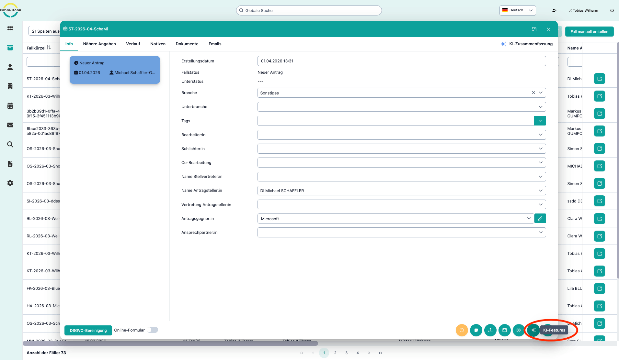Click the envelope email round button
Image resolution: width=619 pixels, height=360 pixels.
point(504,330)
